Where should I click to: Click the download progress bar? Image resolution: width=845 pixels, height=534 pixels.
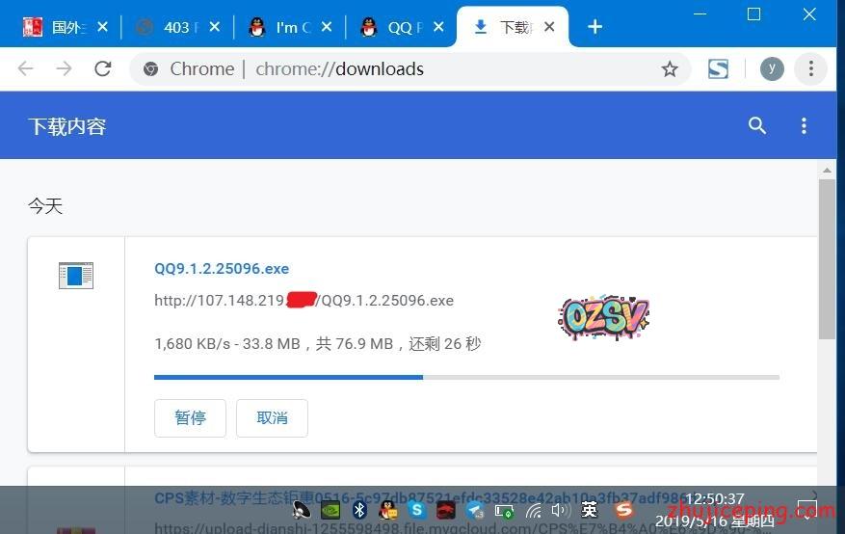466,377
